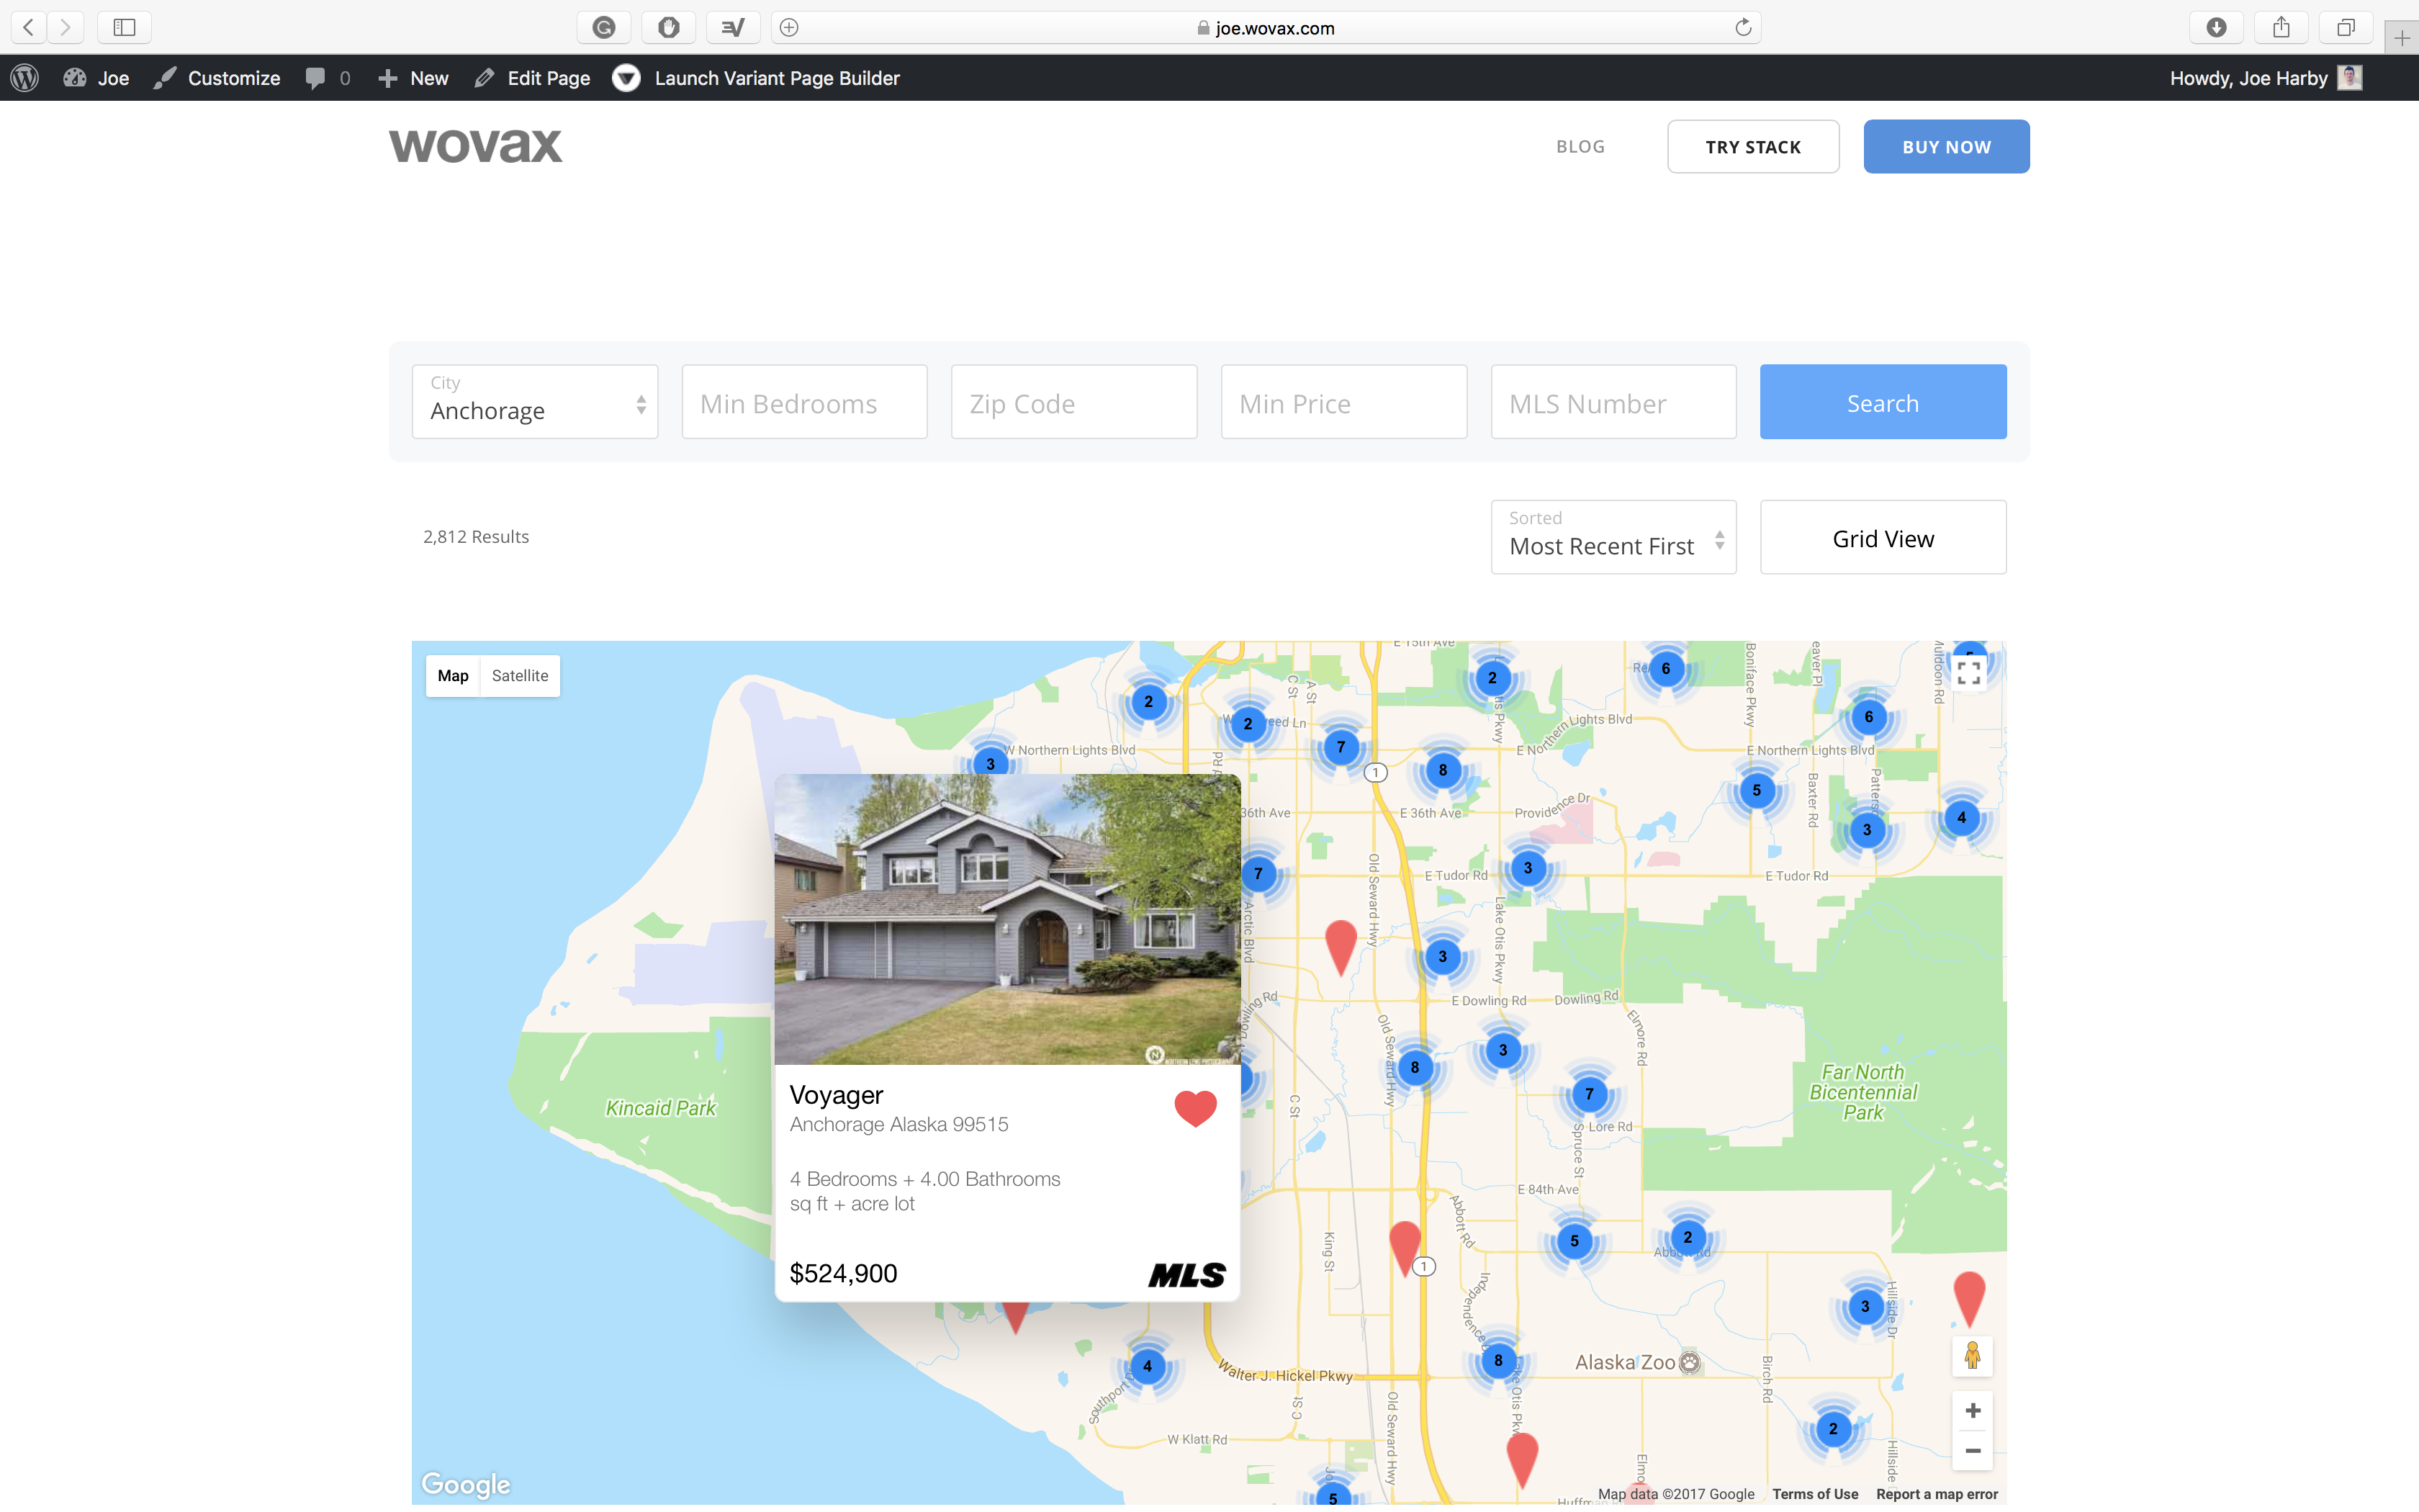Zoom out the map with minus button
This screenshot has width=2419, height=1512.
point(1971,1450)
